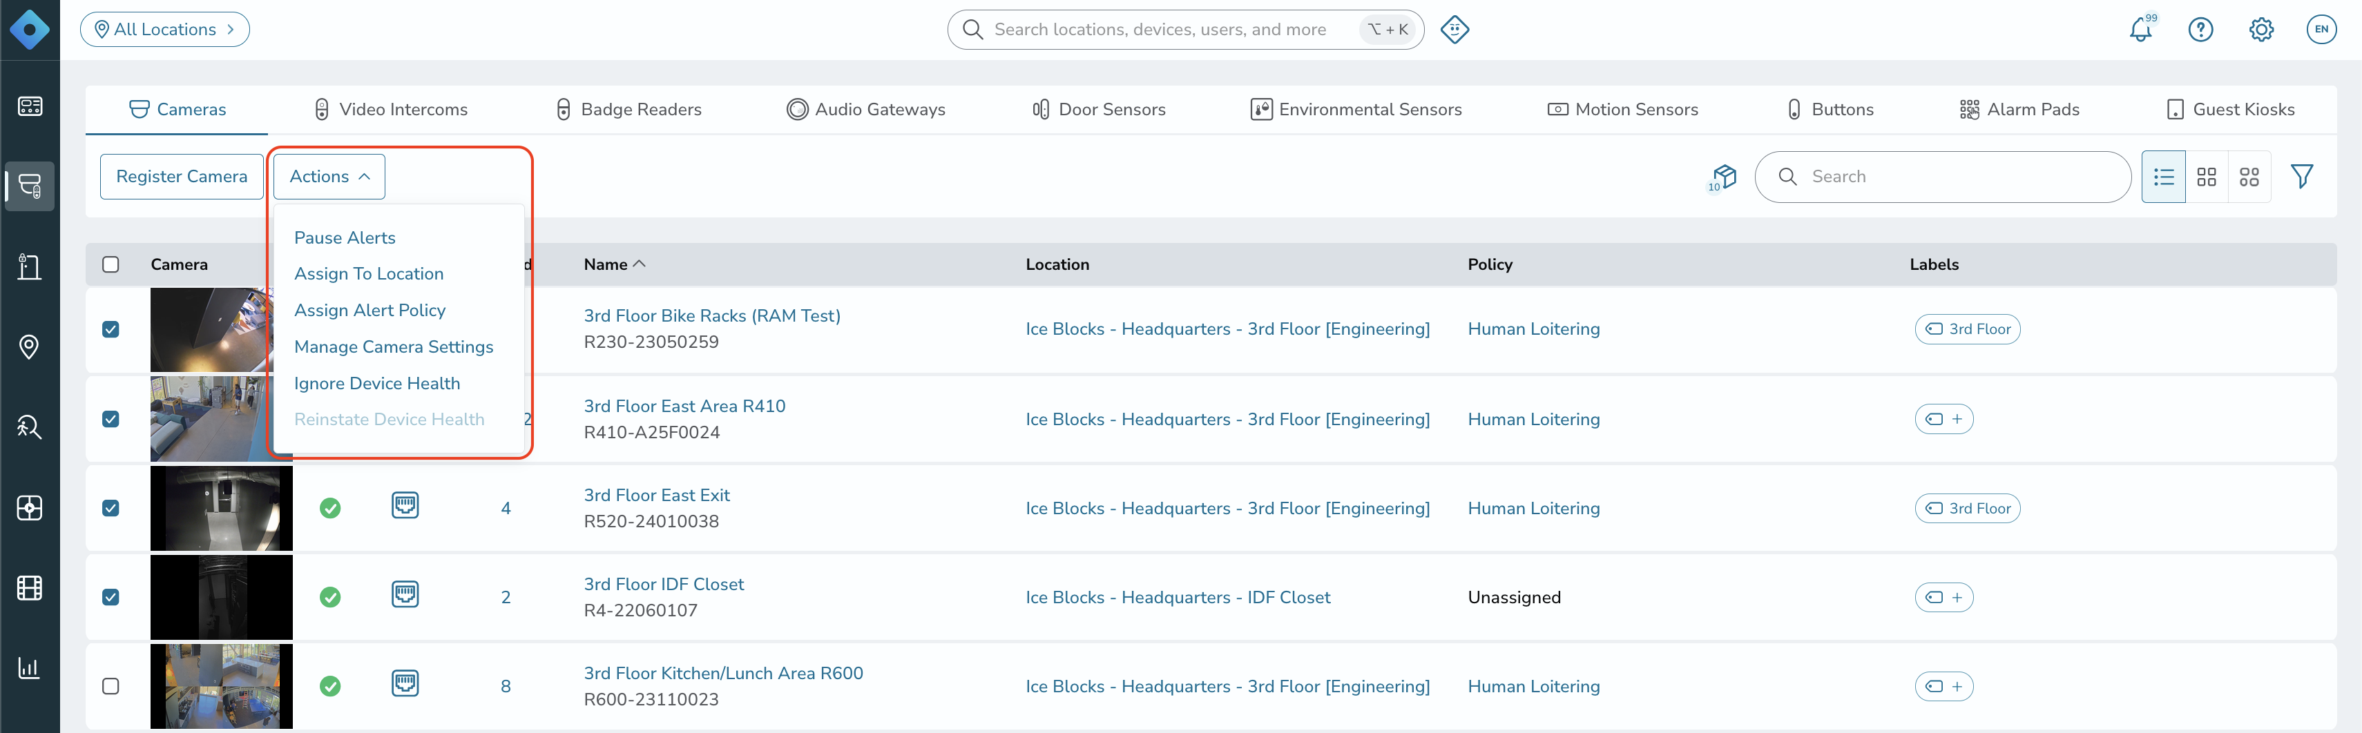Open the locations pin icon in sidebar

tap(29, 347)
